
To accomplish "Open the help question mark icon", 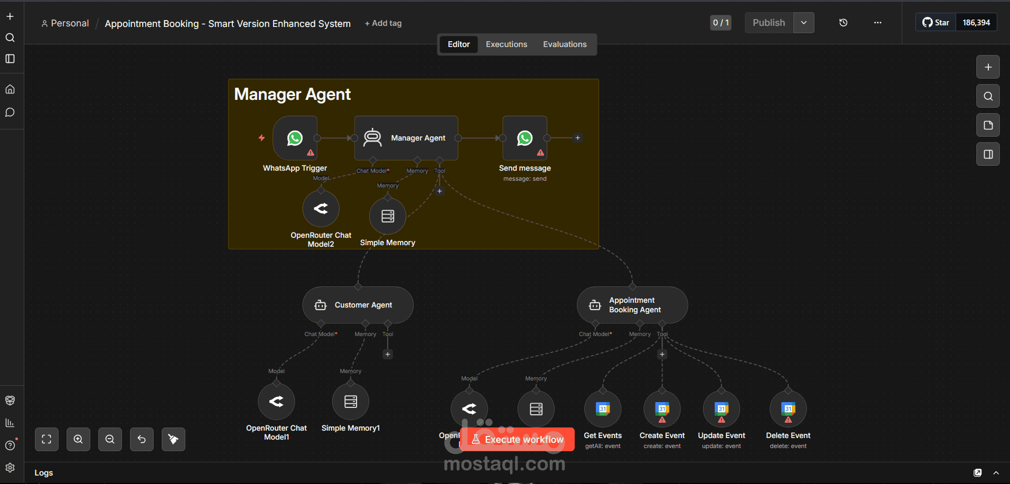I will 10,445.
